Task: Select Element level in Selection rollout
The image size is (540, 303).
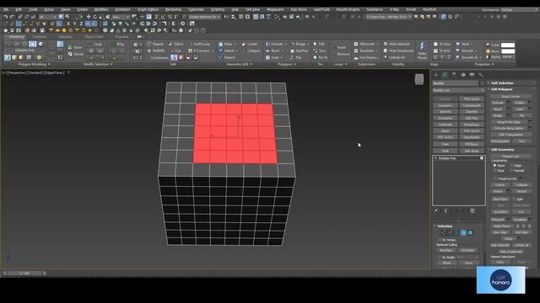Action: [471, 233]
